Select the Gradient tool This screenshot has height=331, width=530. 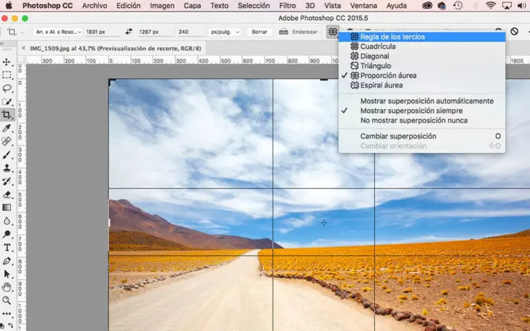[x=6, y=208]
